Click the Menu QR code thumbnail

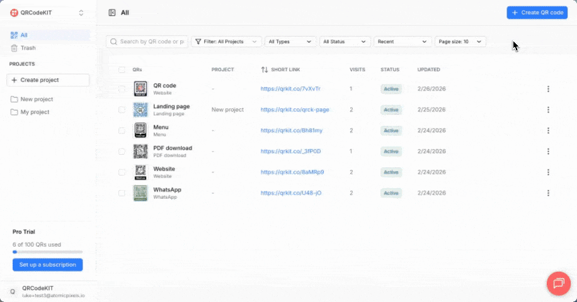coord(140,130)
